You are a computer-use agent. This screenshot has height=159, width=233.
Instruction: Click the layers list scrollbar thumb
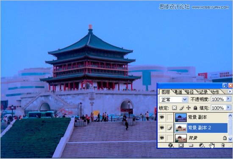230,127
